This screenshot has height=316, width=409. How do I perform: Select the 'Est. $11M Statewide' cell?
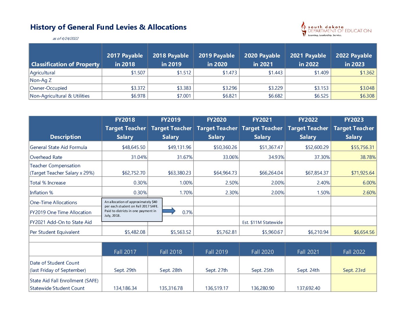coord(262,222)
